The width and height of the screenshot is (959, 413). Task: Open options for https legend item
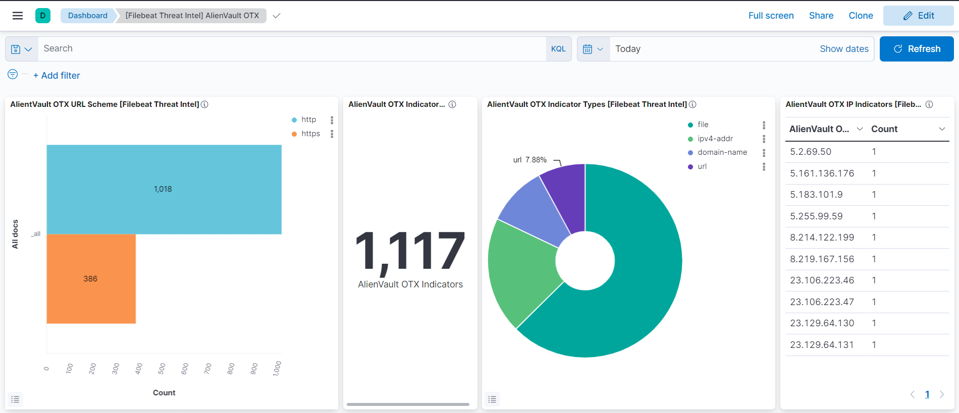332,134
